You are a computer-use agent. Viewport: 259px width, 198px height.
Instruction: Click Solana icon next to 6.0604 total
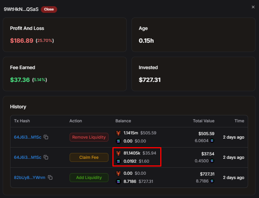click(x=212, y=141)
